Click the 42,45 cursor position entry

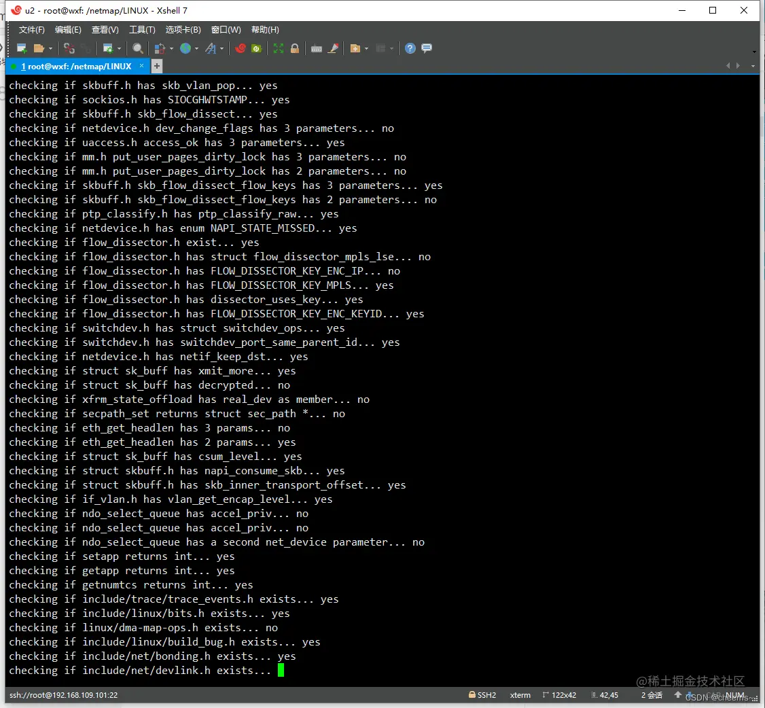click(x=605, y=695)
